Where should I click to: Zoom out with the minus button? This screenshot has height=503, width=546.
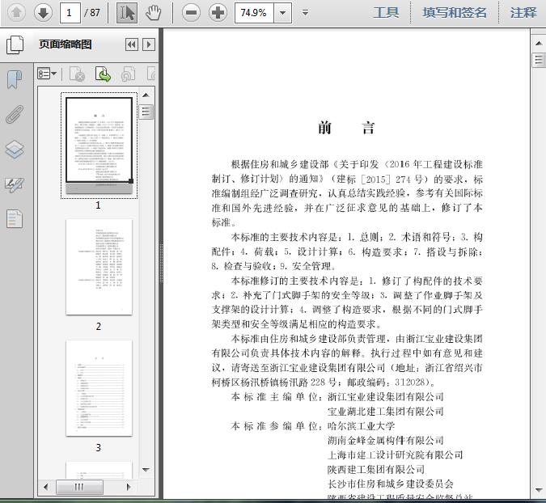point(191,12)
